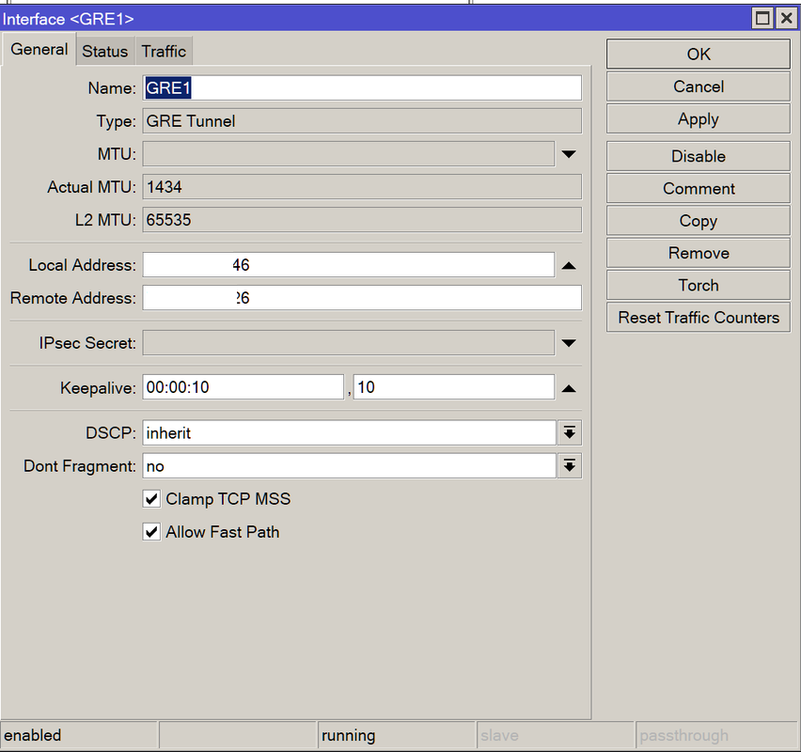
Task: Maximize the Interface GRE1 window
Action: (762, 19)
